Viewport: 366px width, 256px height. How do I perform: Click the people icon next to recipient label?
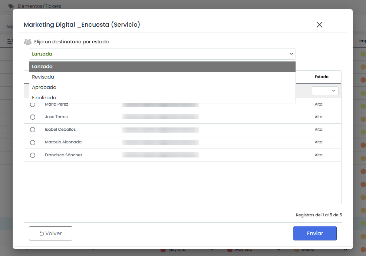(x=27, y=42)
